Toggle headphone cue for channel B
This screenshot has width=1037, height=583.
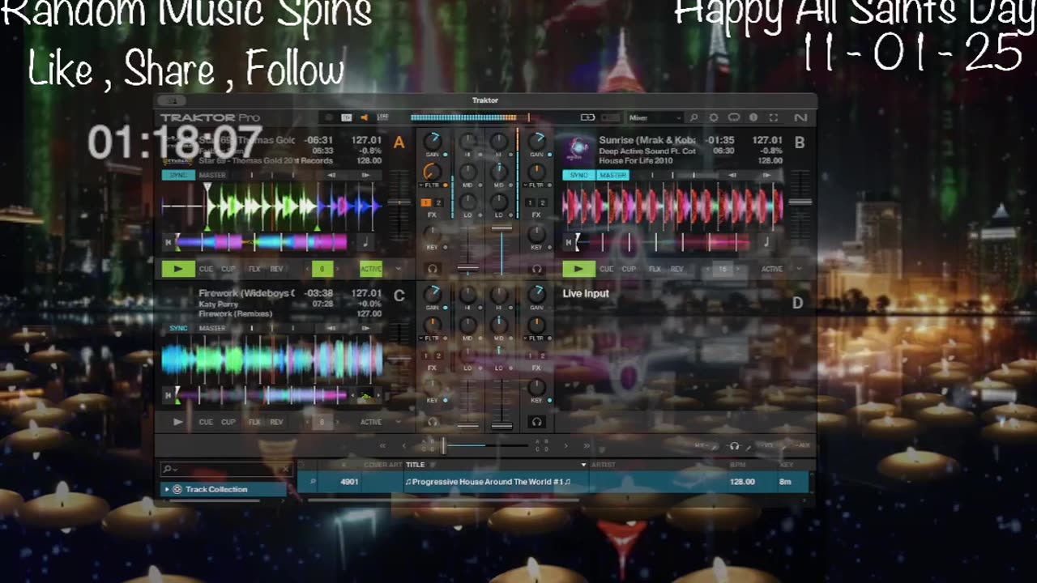click(x=536, y=269)
